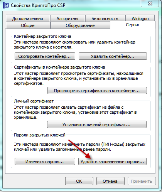Cancel the dialog with Отмена

[x=110, y=181]
